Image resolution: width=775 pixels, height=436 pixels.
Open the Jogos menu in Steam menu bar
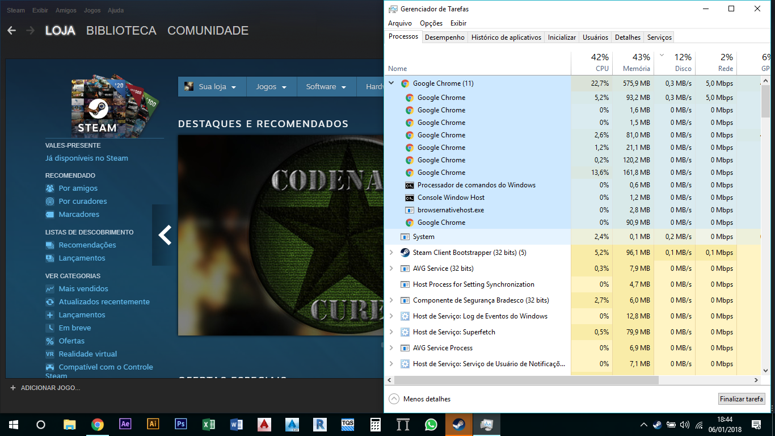pos(92,10)
